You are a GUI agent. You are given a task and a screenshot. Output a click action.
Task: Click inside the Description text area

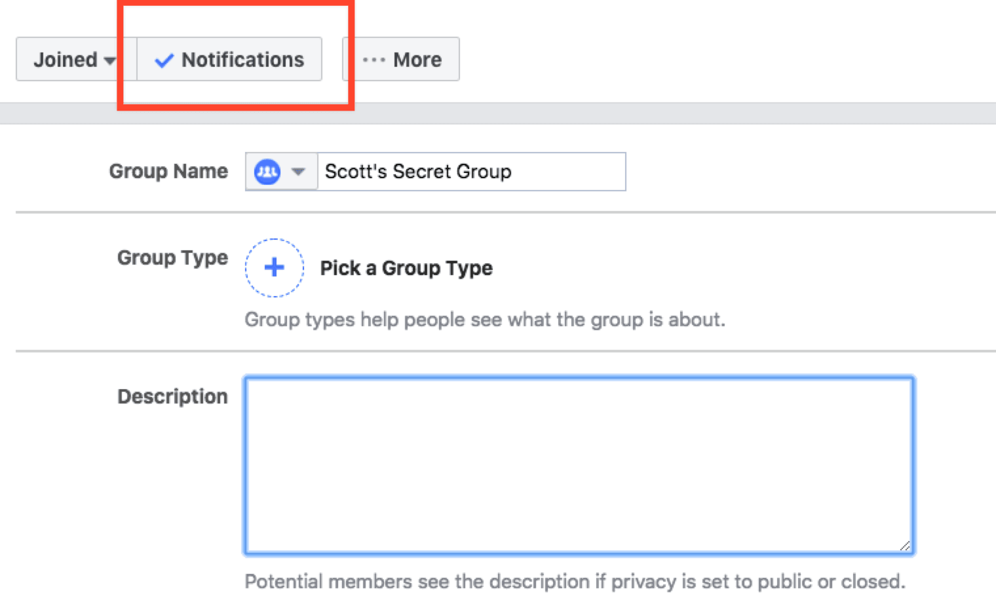tap(579, 466)
